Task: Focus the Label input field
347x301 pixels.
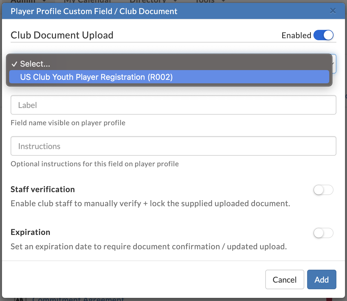Action: (x=173, y=105)
